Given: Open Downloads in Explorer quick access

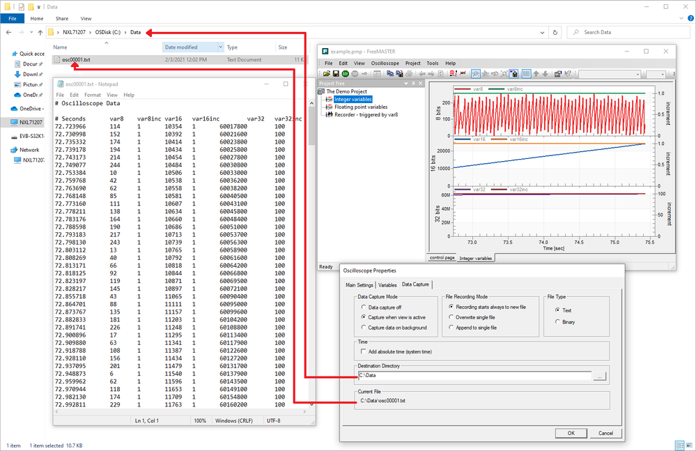Looking at the screenshot, I should pyautogui.click(x=28, y=74).
